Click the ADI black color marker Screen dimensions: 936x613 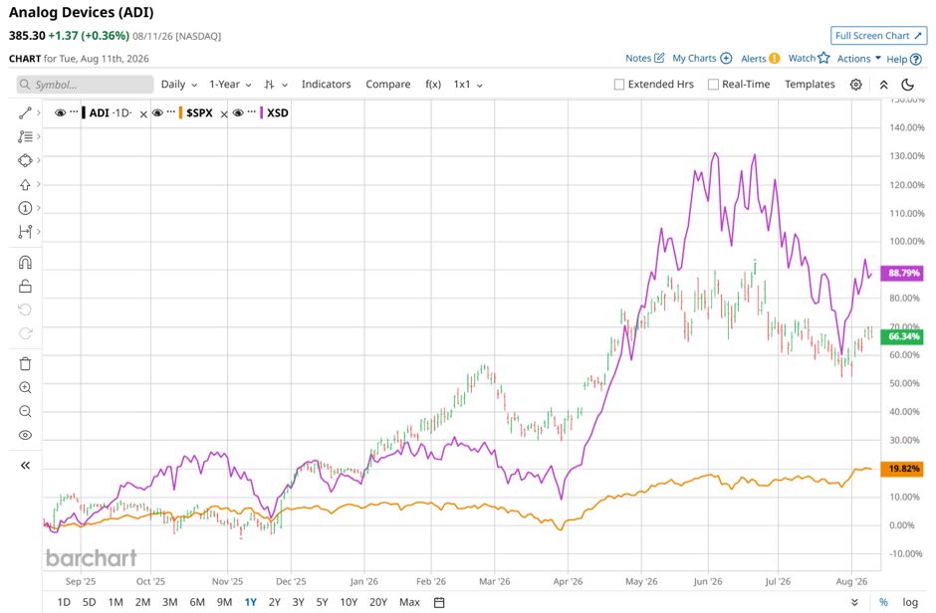pyautogui.click(x=85, y=112)
